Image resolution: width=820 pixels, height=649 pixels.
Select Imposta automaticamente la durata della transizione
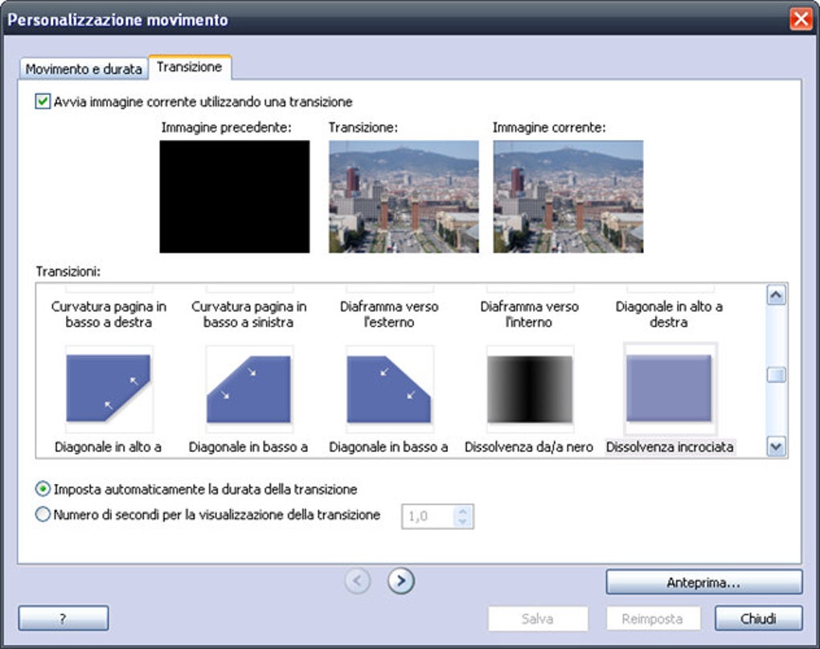coord(43,490)
